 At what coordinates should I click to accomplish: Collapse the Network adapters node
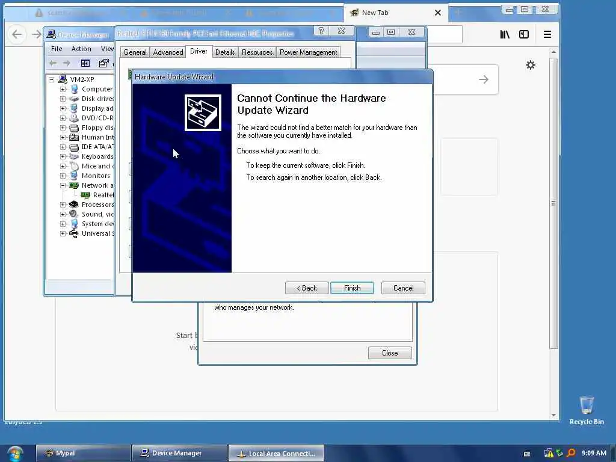(x=63, y=185)
